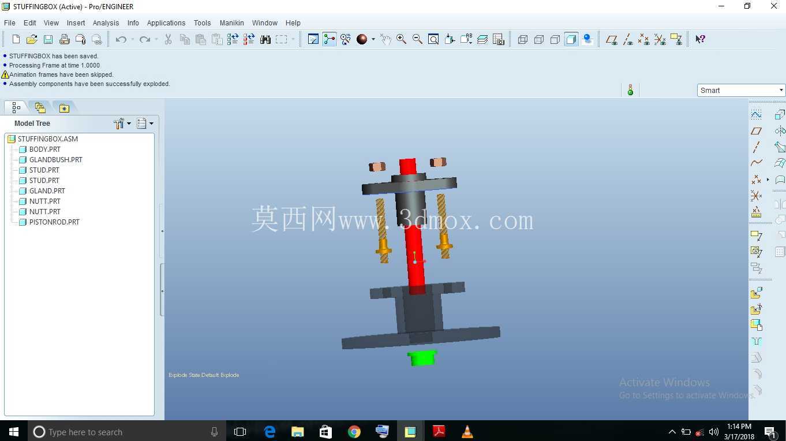Screen dimensions: 786x441
Task: Open VLC media player from taskbar
Action: (467, 432)
